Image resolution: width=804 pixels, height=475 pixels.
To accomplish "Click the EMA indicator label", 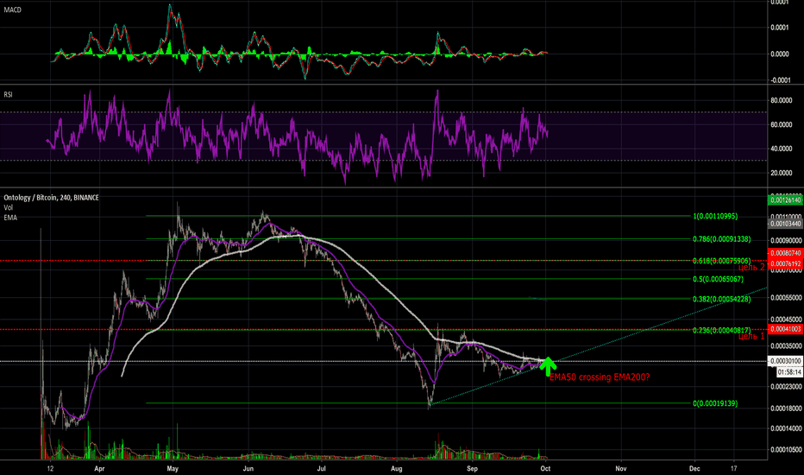I will (x=10, y=218).
